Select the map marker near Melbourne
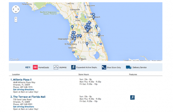 [x=99, y=35]
